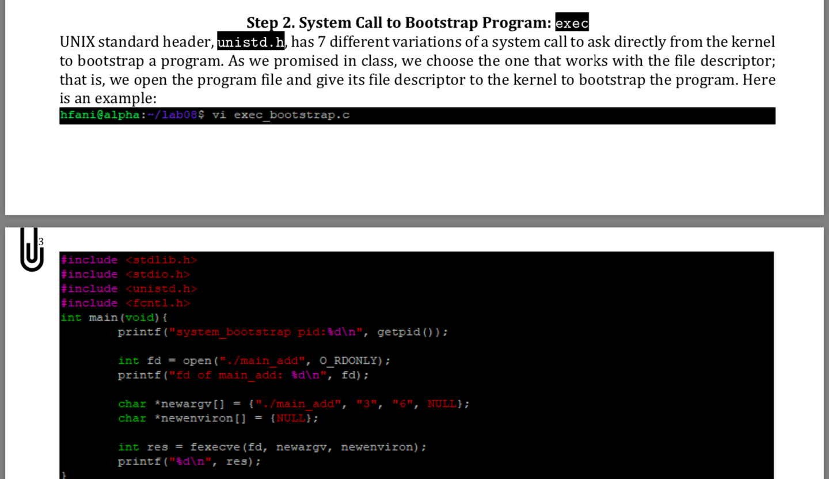Select the closing brace at the code block bottom
Image resolution: width=829 pixels, height=479 pixels.
pos(62,474)
